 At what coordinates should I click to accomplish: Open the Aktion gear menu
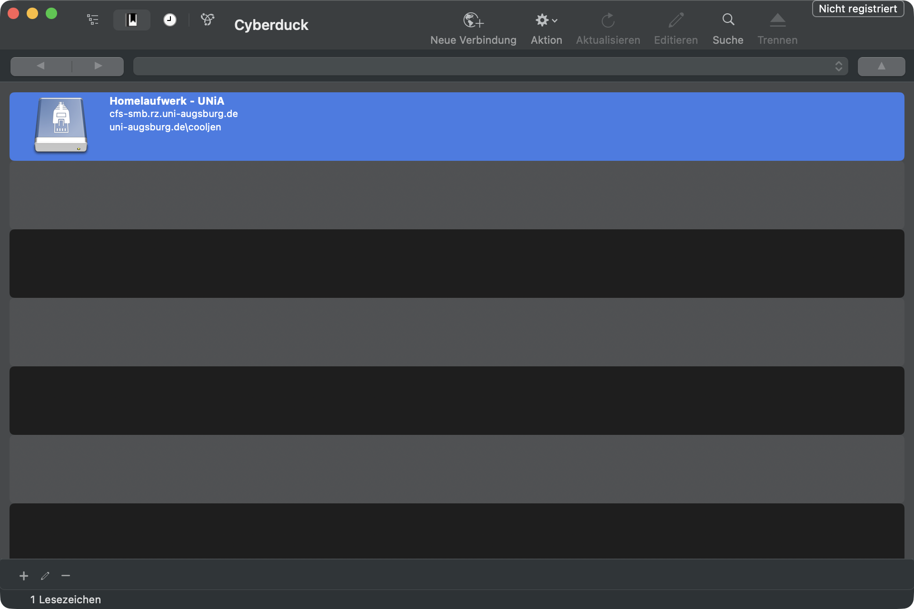coord(546,20)
